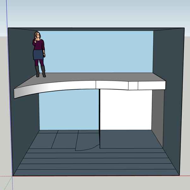
Task: Select the gray inner side face under platform
Action: tap(157, 110)
